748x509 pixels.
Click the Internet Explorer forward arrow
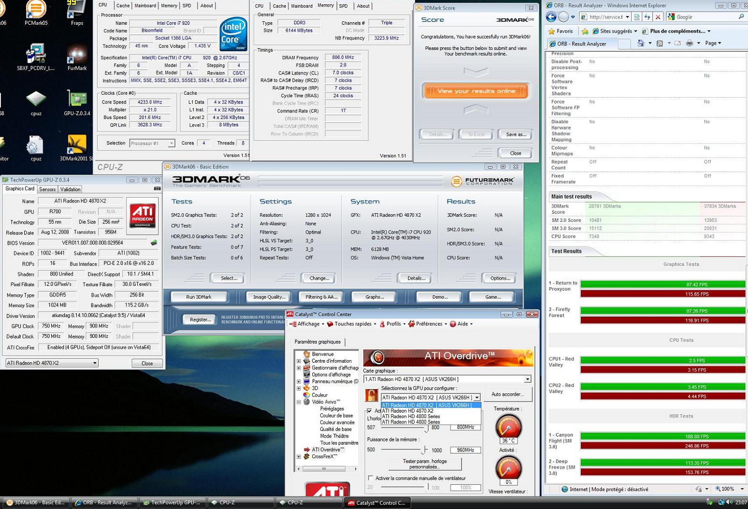[563, 17]
